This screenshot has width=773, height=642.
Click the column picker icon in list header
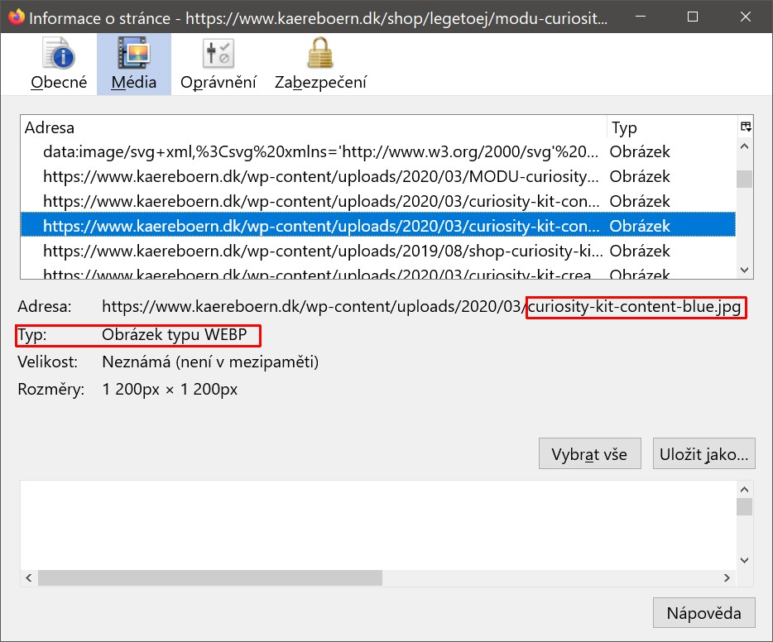(x=746, y=127)
